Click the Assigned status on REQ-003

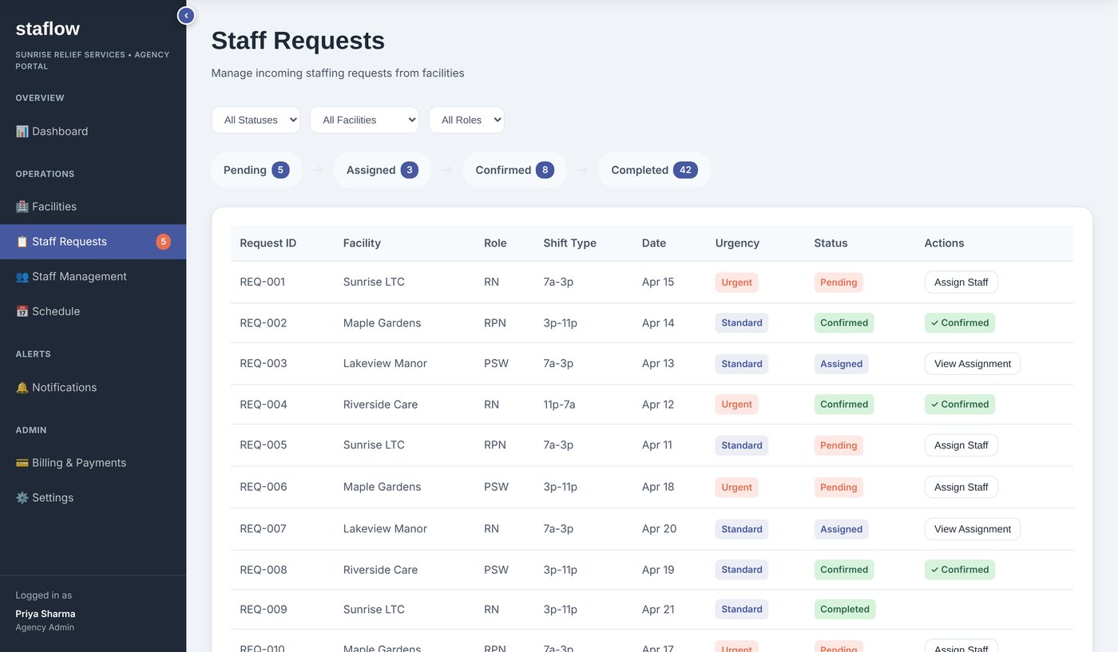coord(841,363)
